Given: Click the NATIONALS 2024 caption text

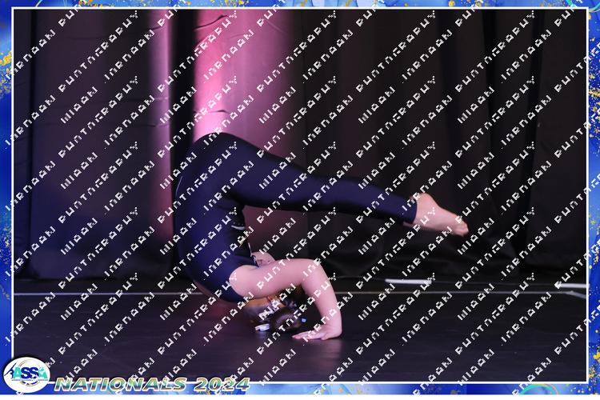Looking at the screenshot, I should click(x=152, y=384).
